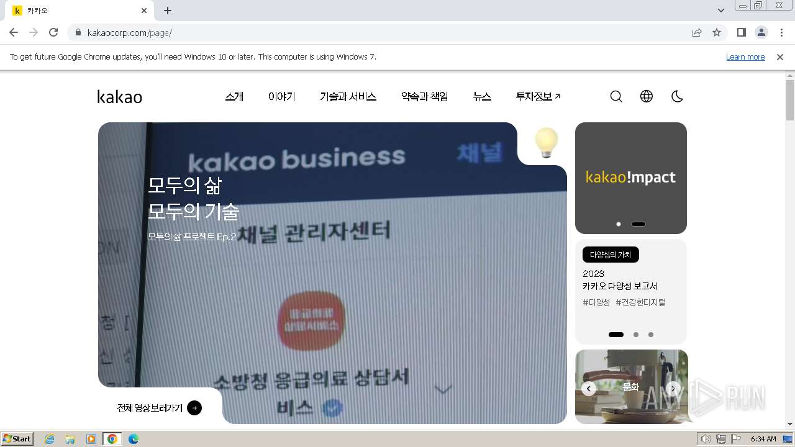Open the 뉴스 menu

[482, 96]
